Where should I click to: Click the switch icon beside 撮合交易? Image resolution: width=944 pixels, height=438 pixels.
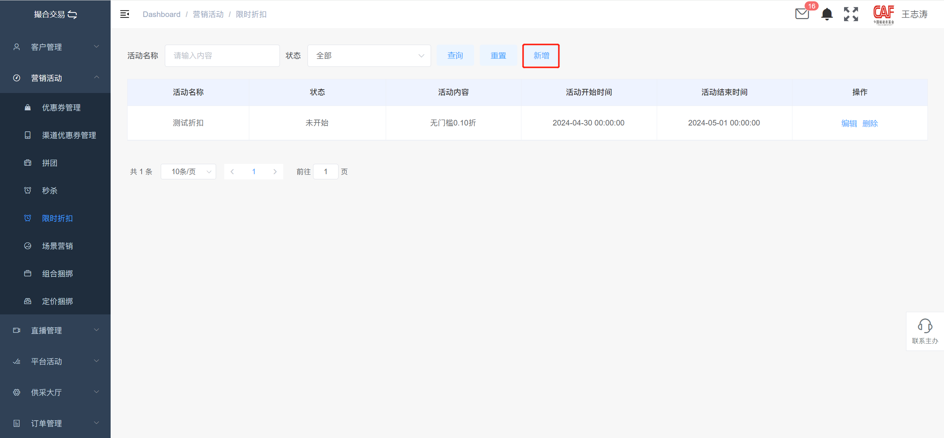[73, 14]
